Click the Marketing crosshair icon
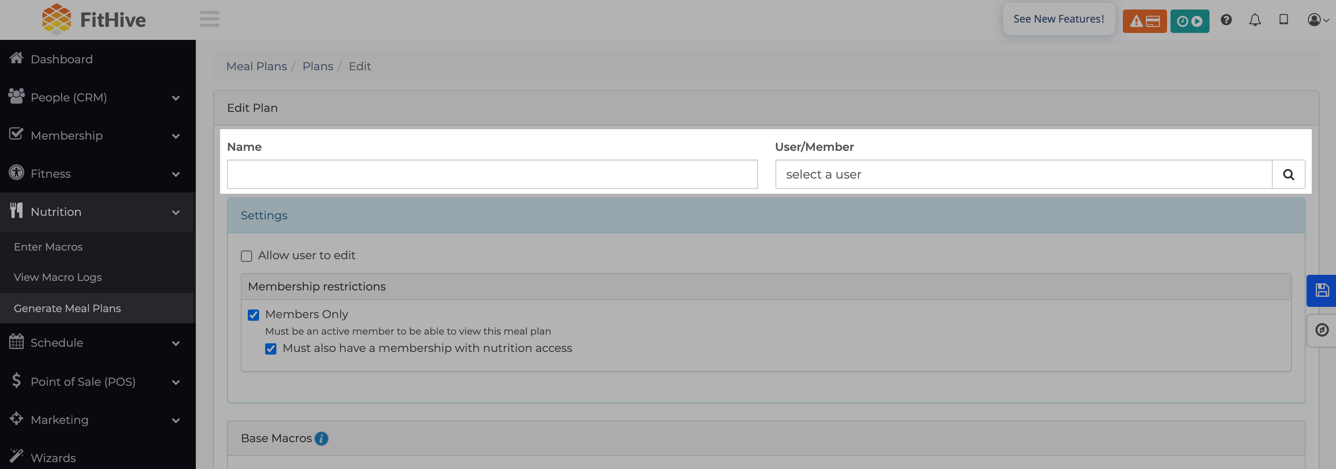 point(16,418)
